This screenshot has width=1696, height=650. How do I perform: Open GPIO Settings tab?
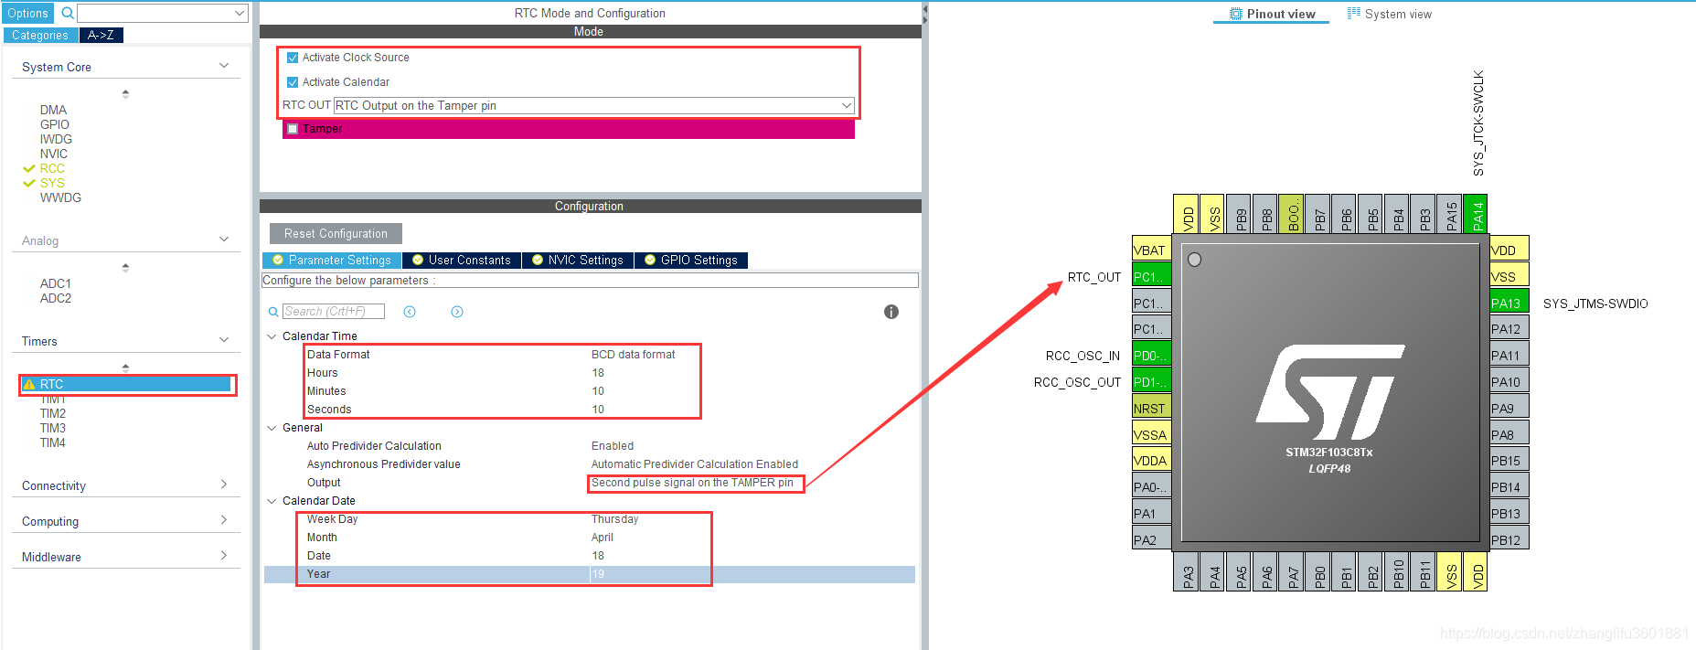[691, 261]
